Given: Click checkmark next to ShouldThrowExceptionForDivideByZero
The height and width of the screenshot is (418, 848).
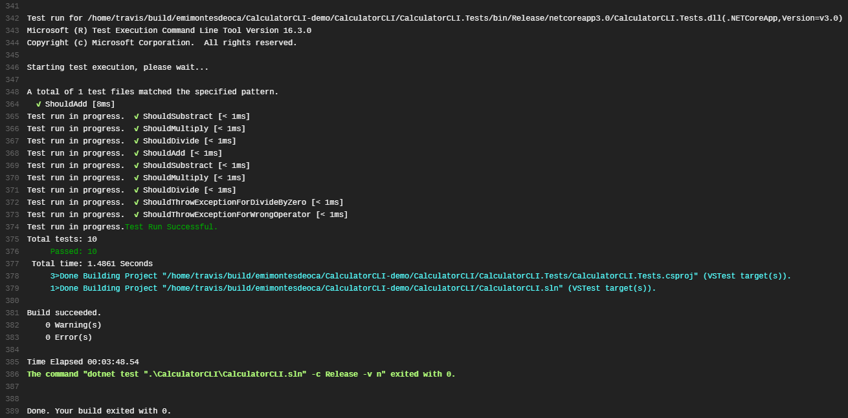Looking at the screenshot, I should (x=137, y=202).
